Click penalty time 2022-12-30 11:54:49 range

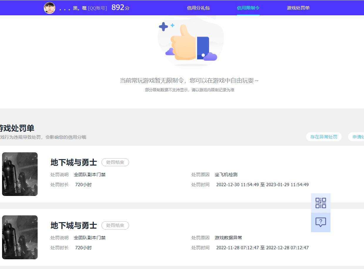(x=262, y=185)
